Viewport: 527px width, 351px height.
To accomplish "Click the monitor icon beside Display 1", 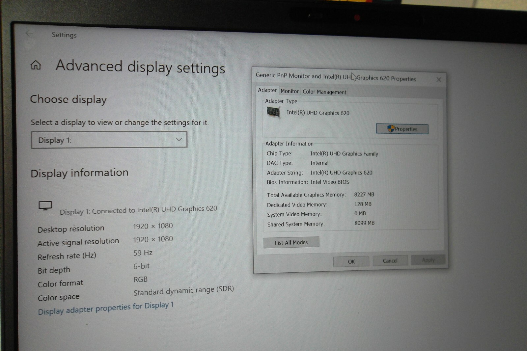I will click(45, 206).
